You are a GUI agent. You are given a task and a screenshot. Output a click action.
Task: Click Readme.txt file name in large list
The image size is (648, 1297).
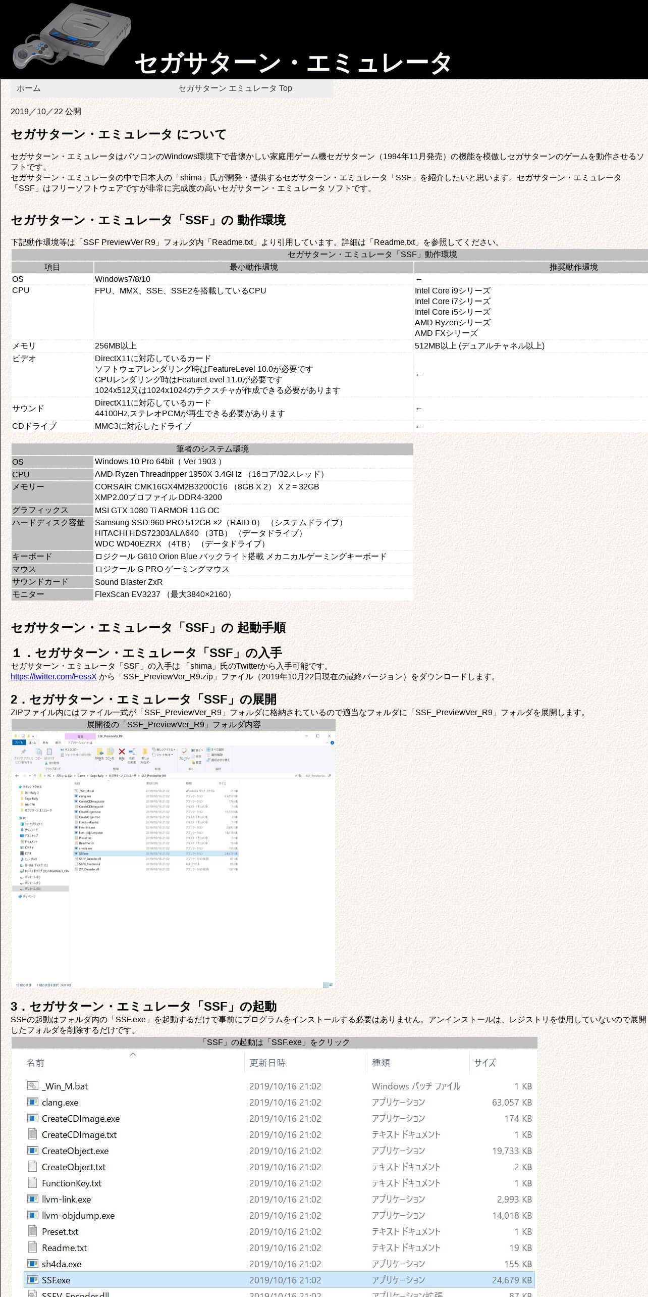[x=64, y=1248]
